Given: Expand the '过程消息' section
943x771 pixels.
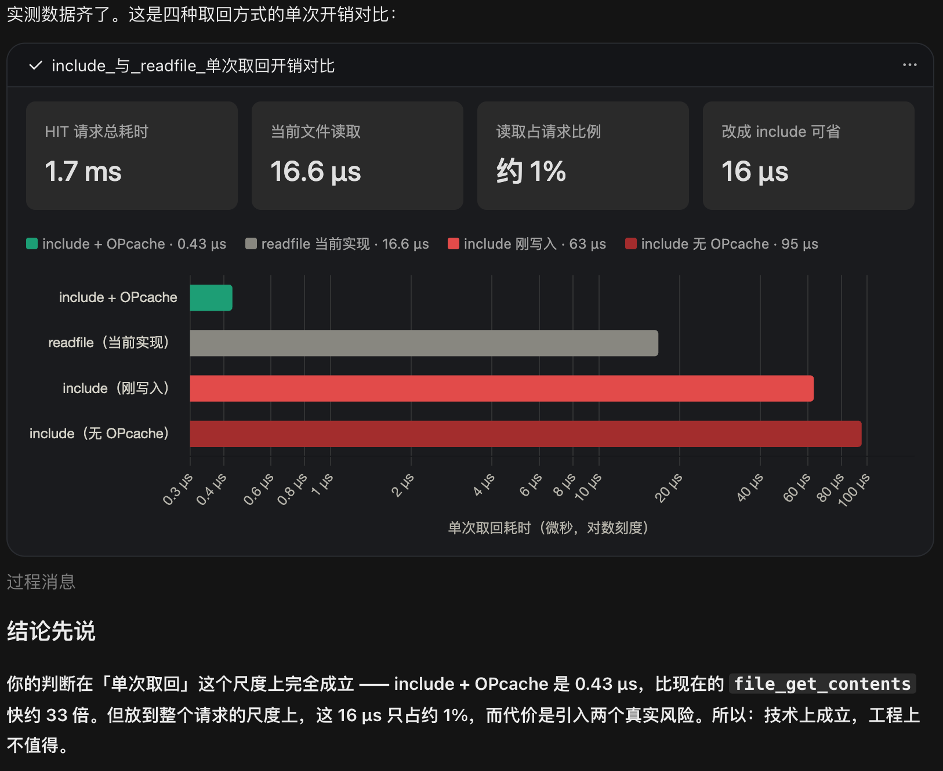Looking at the screenshot, I should [x=41, y=581].
